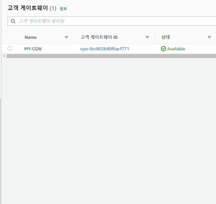Focus the 고객 게이트웨이 필터링 search field

tap(112, 21)
